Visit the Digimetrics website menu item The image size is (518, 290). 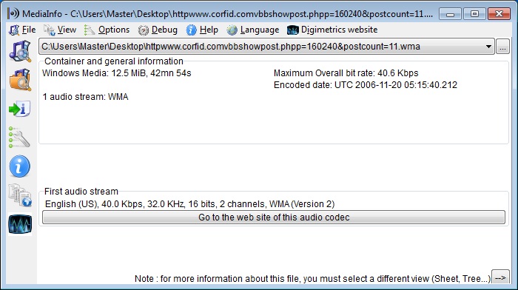point(332,30)
